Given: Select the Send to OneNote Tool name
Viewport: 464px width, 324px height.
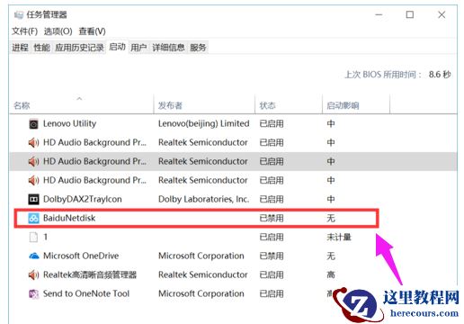Looking at the screenshot, I should [x=86, y=293].
